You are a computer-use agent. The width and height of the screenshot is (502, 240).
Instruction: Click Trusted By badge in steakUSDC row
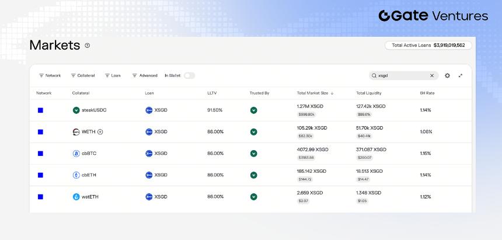tap(253, 110)
